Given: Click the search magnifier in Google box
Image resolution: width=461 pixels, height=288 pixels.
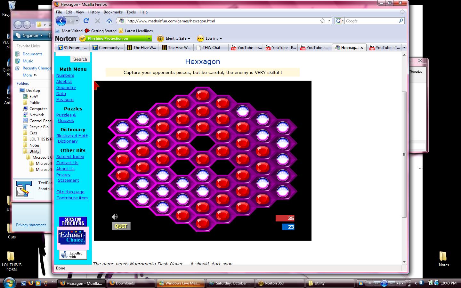Looking at the screenshot, I should [401, 21].
